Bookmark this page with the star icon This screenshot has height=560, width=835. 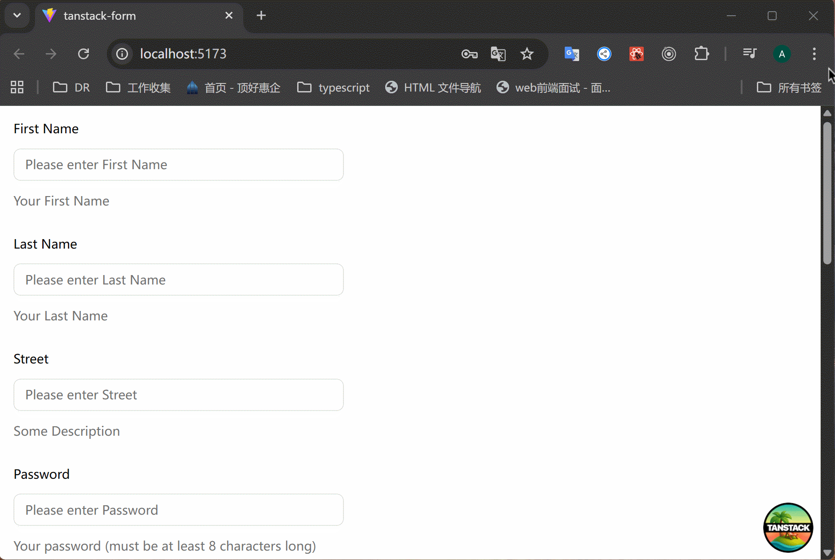(x=527, y=54)
